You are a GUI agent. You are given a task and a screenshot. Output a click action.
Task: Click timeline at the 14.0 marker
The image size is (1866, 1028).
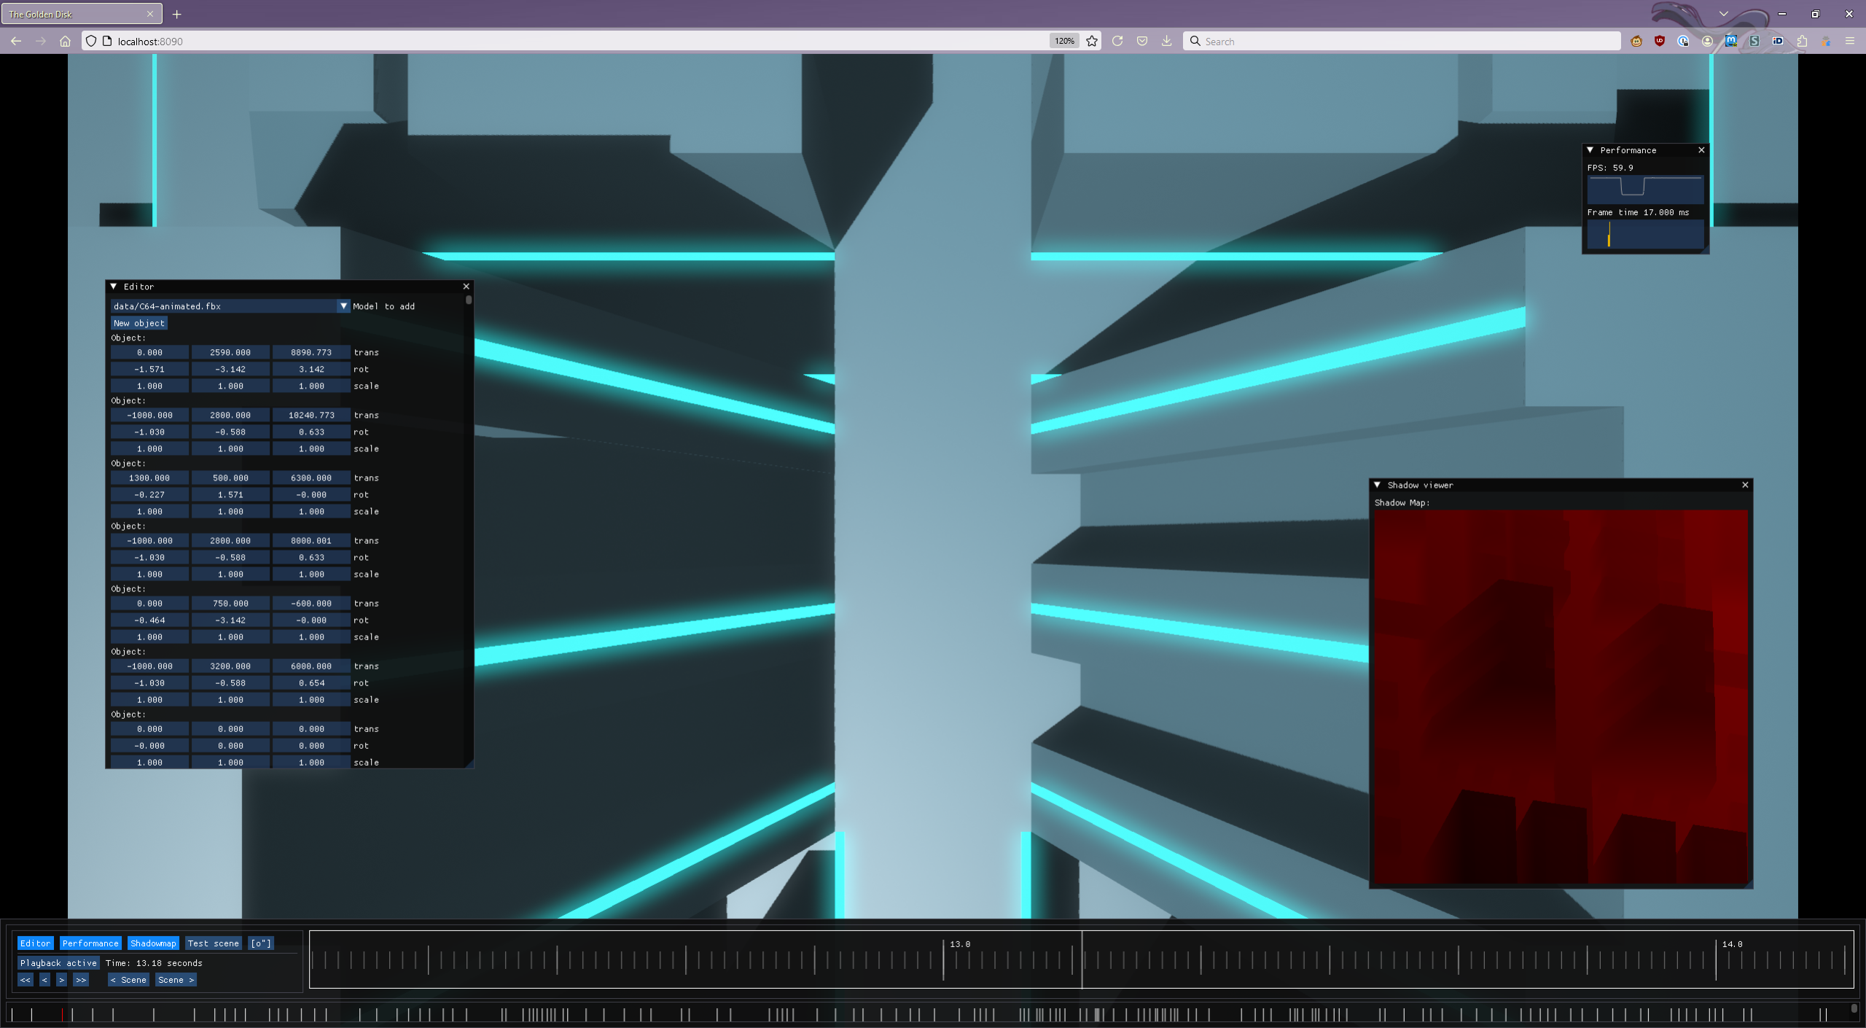tap(1716, 961)
